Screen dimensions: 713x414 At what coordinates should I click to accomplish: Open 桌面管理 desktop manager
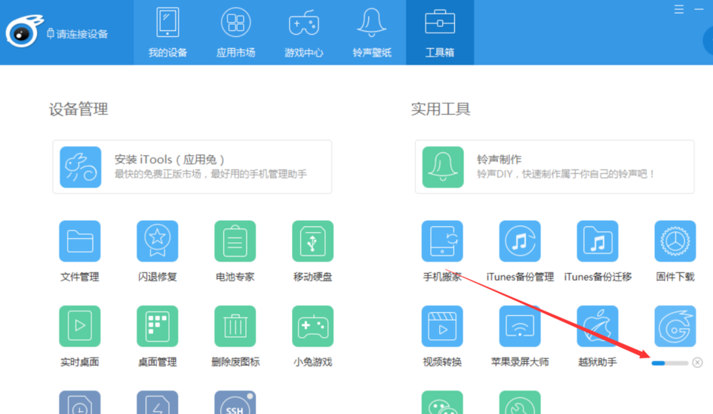click(157, 327)
